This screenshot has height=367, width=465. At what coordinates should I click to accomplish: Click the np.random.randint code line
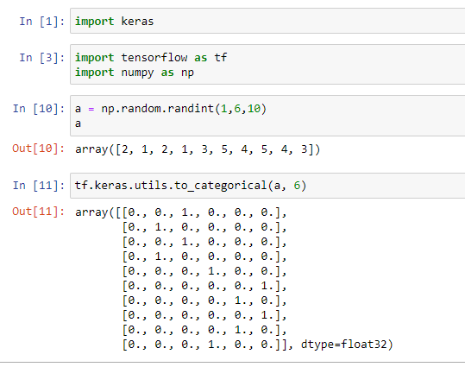click(171, 109)
